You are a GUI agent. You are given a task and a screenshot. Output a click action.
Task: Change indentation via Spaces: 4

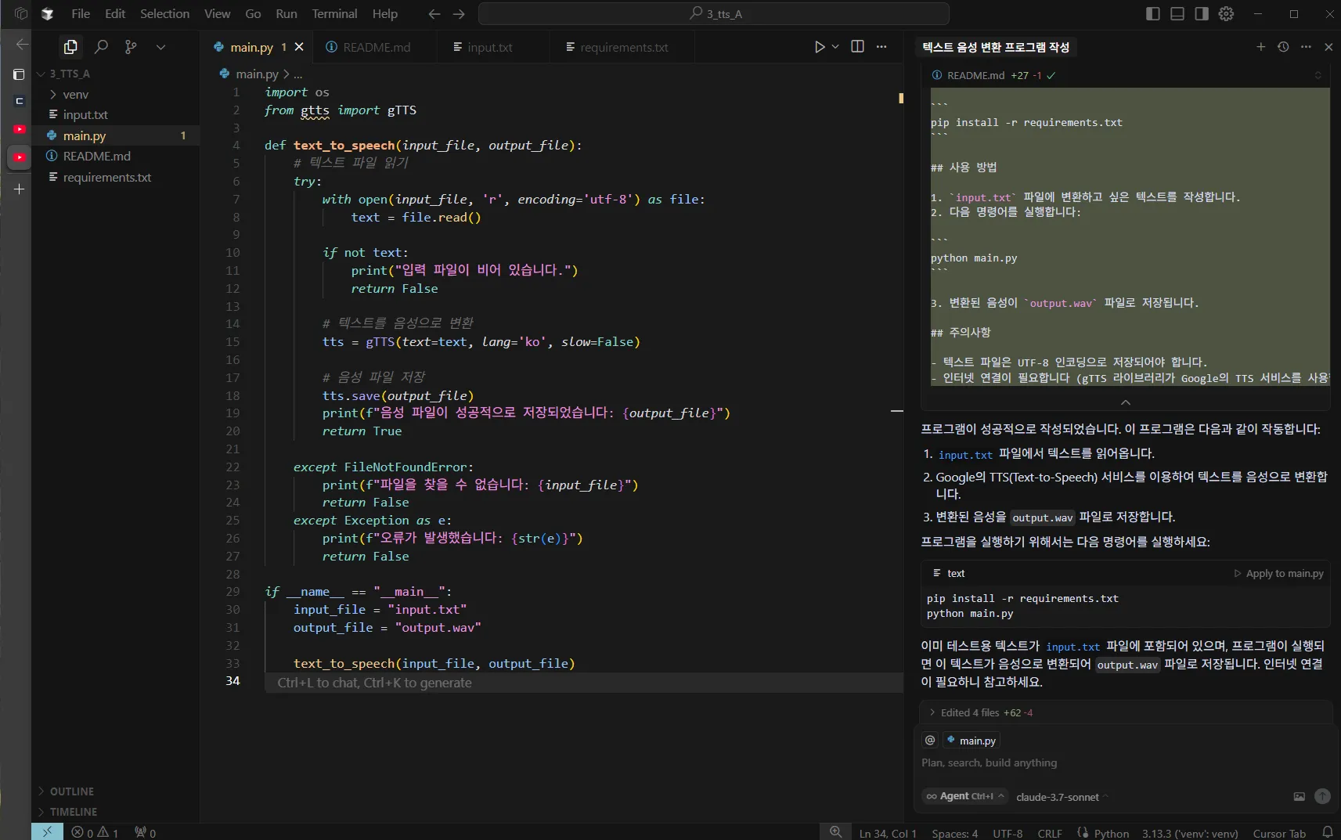(954, 833)
